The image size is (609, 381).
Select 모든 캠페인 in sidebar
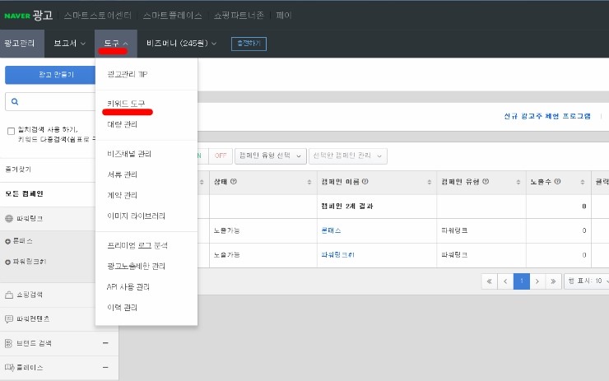(x=24, y=194)
